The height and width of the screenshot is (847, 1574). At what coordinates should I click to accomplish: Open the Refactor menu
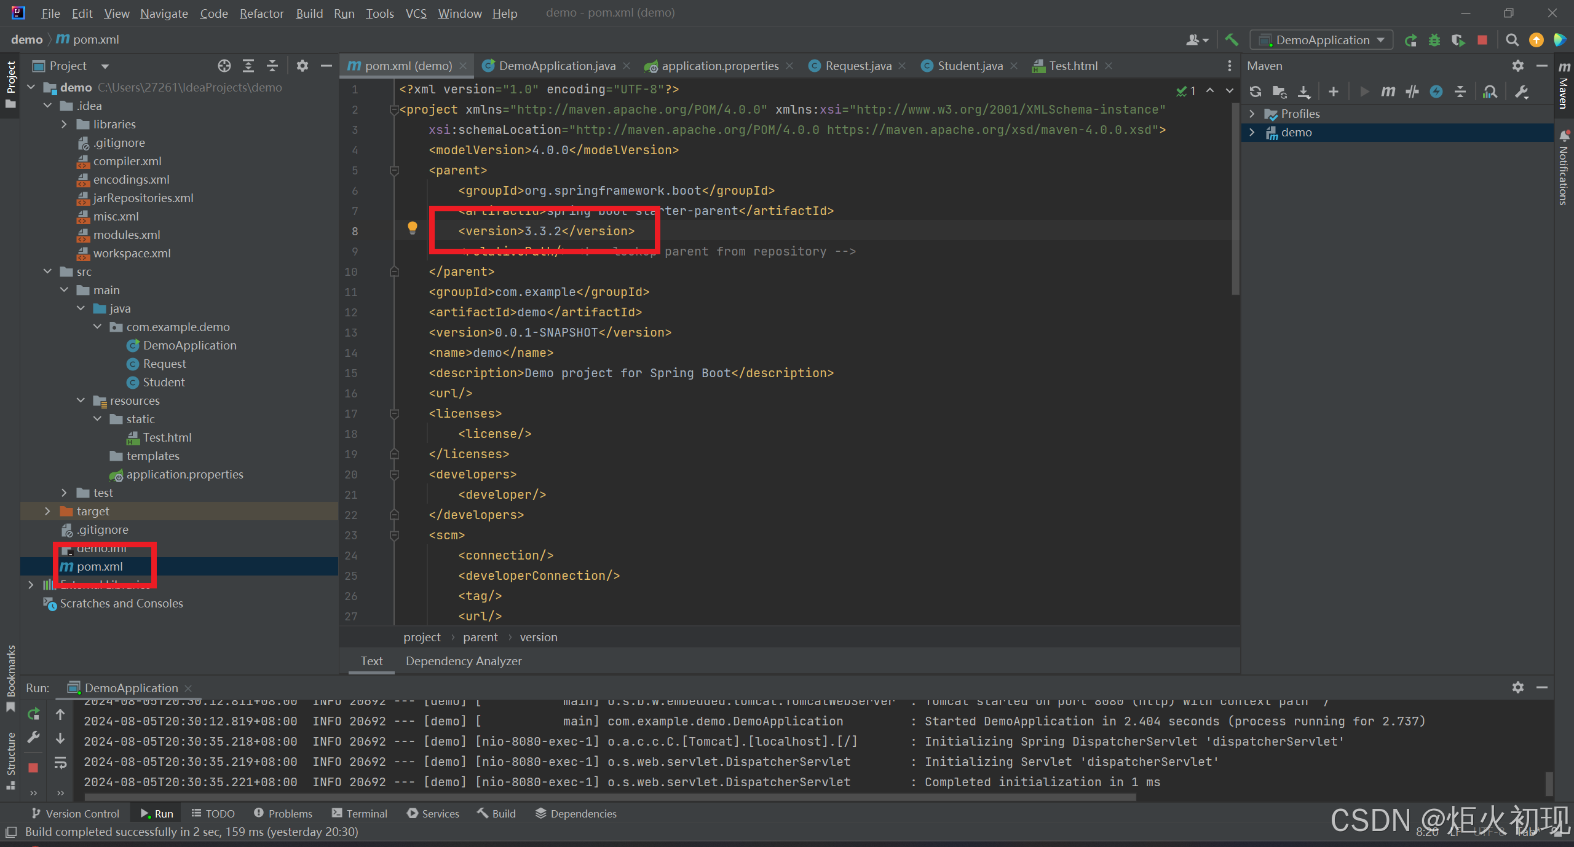(261, 13)
